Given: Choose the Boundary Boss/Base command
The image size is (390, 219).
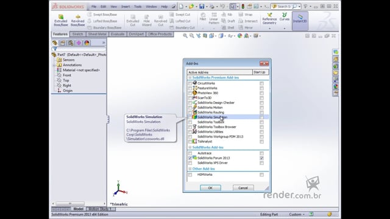Looking at the screenshot, I should [104, 27].
